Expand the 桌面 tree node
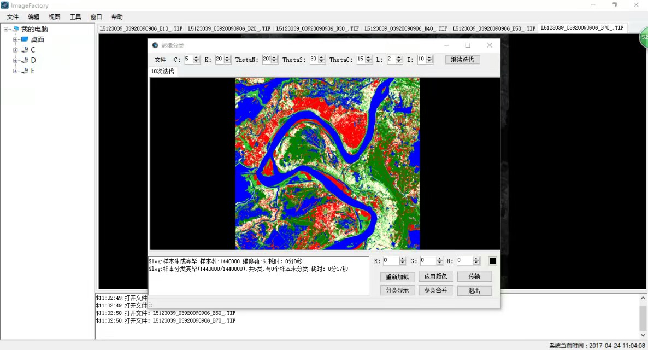 [15, 39]
